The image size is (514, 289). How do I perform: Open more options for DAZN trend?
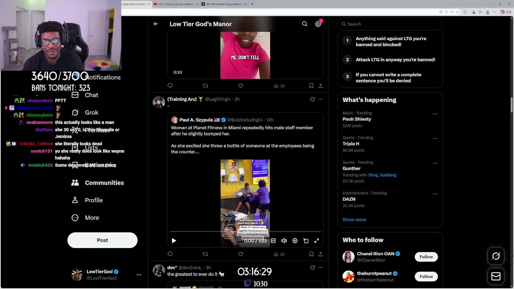tap(435, 194)
